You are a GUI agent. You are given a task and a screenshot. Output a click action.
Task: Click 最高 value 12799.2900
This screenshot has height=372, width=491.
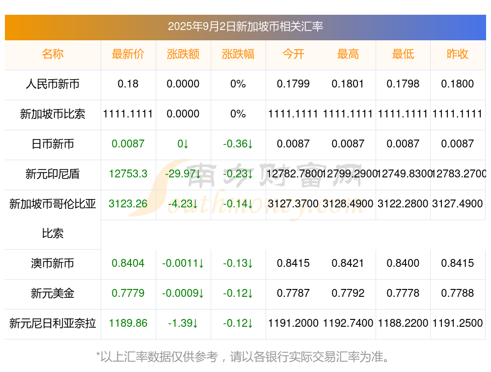[x=350, y=173]
